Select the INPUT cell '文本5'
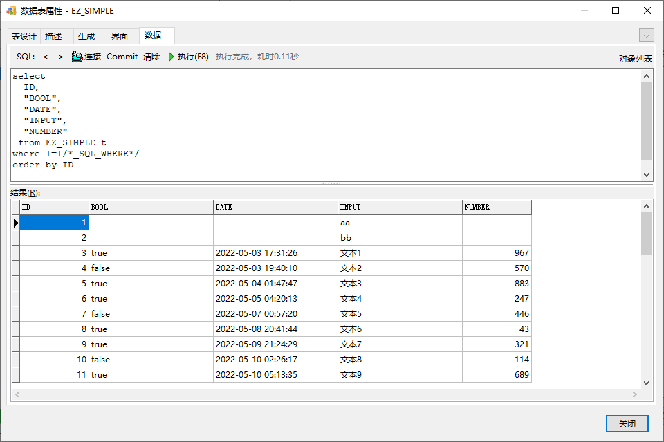Image resolution: width=664 pixels, height=442 pixels. (400, 314)
